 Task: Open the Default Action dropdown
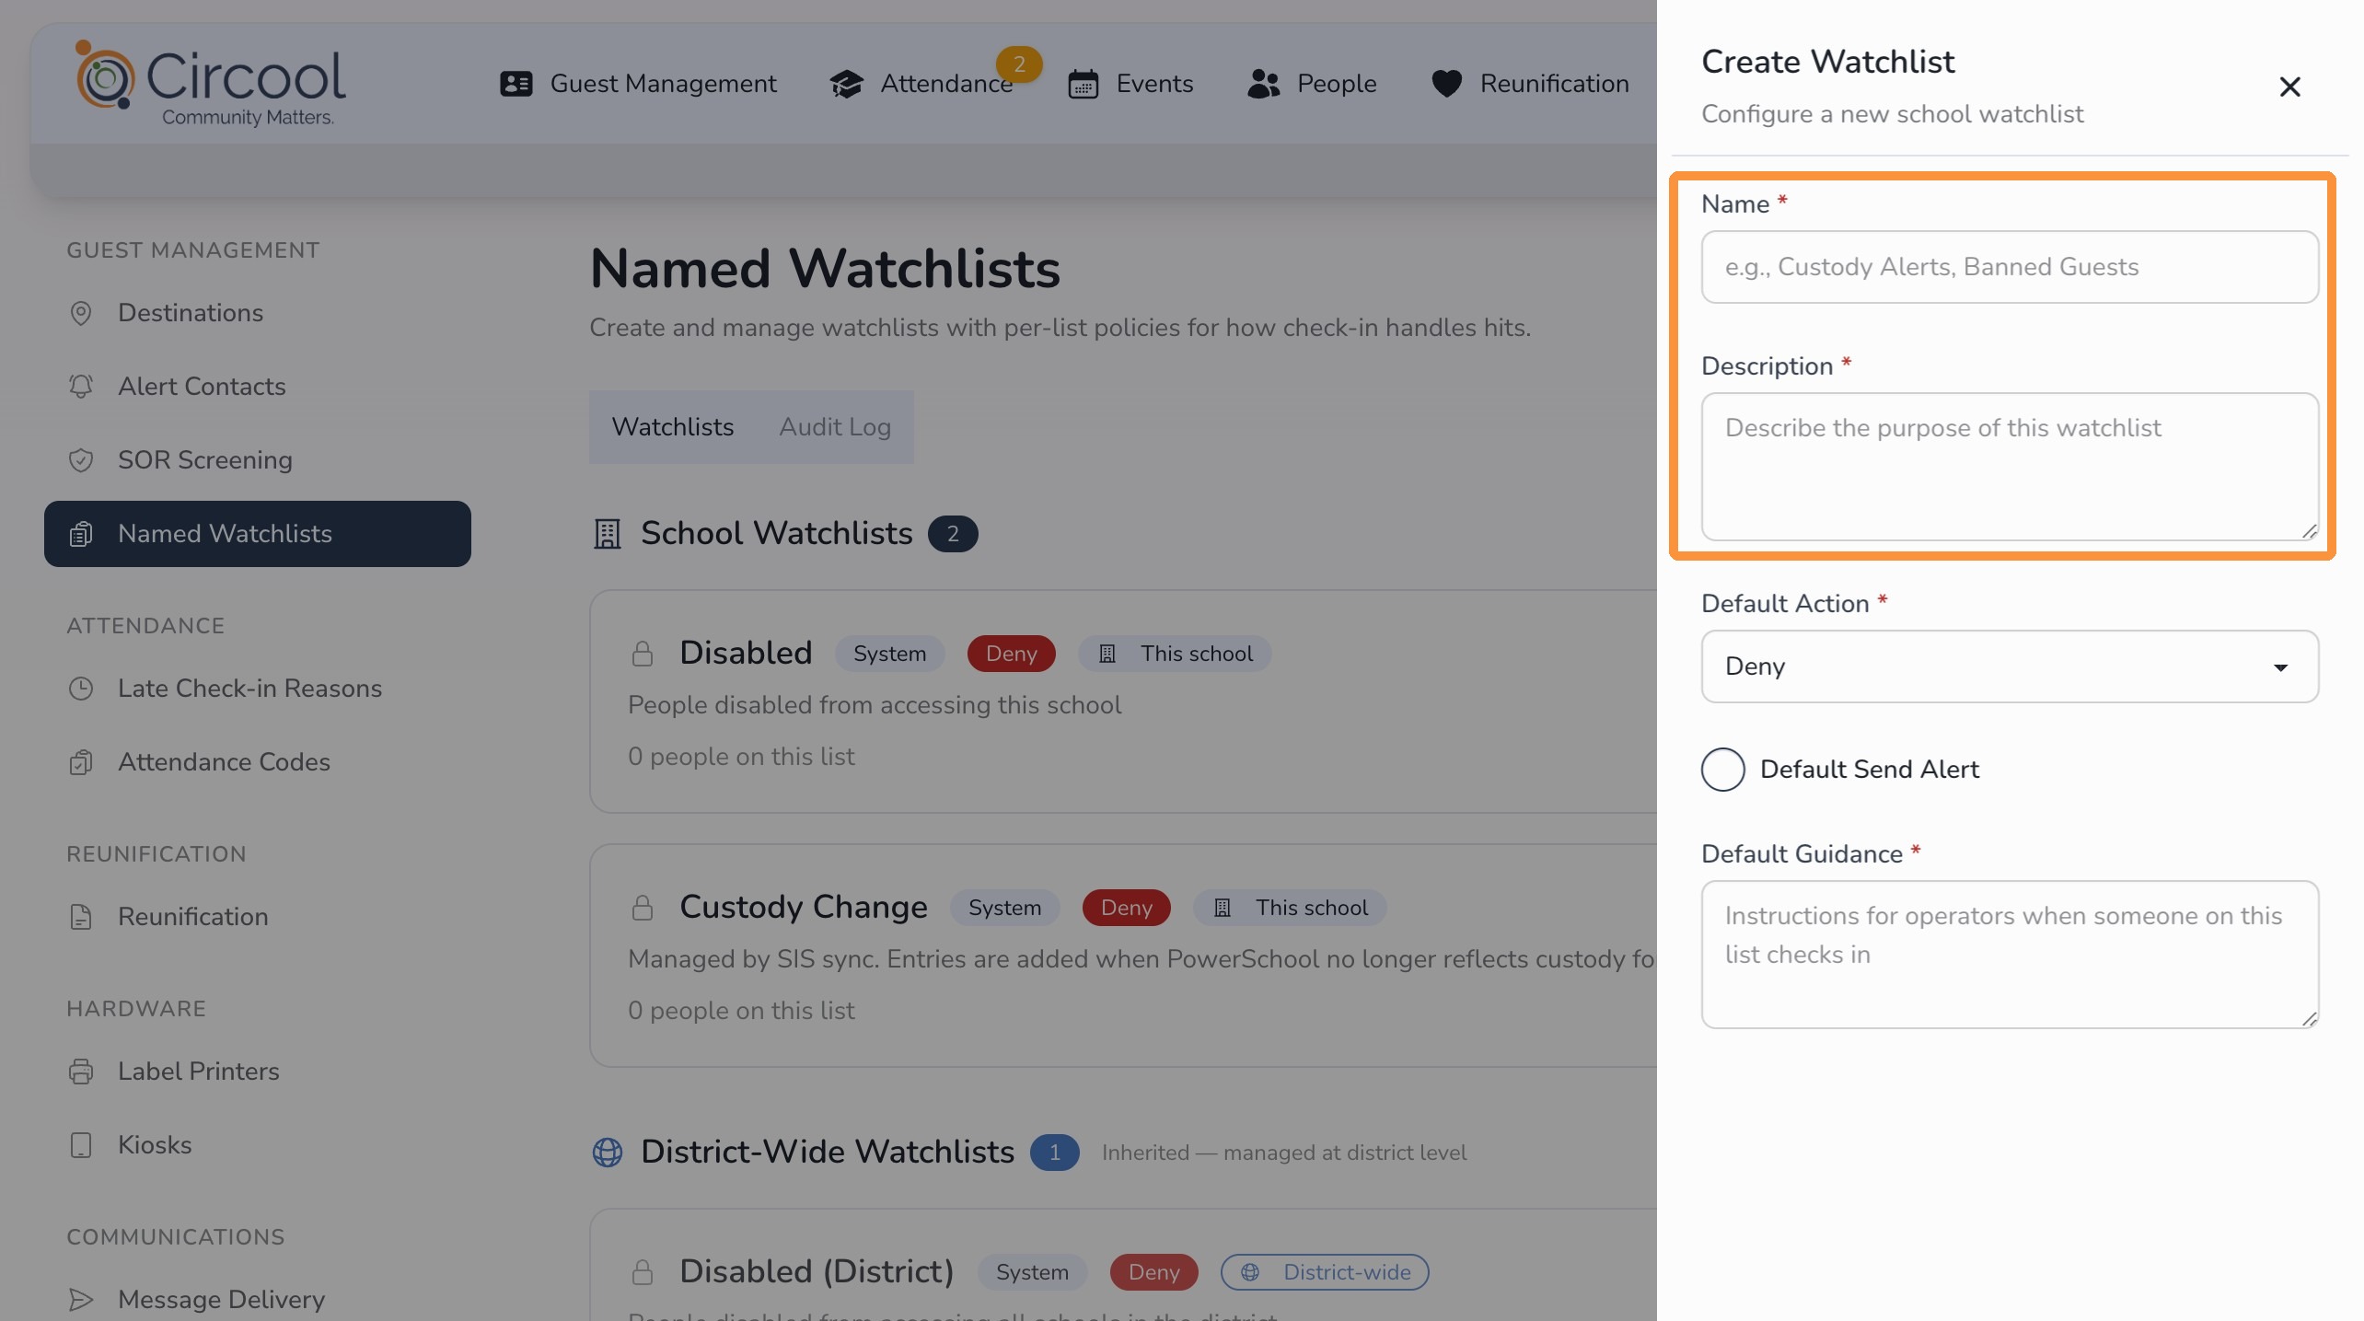2010,666
